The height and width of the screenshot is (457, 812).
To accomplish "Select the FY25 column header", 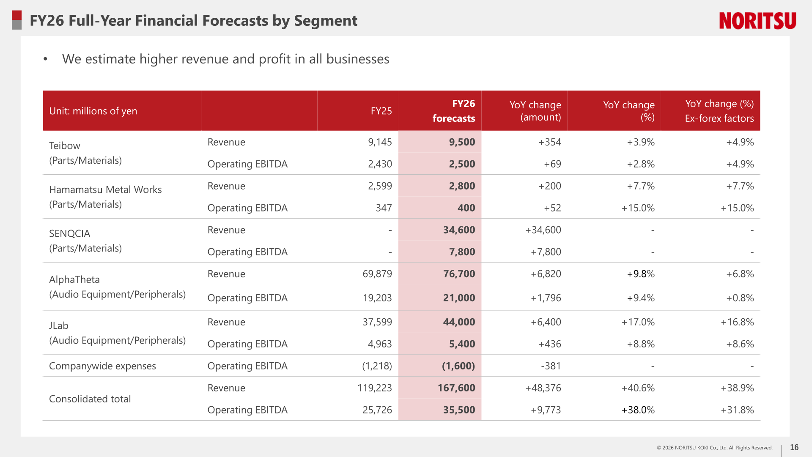I will [381, 111].
